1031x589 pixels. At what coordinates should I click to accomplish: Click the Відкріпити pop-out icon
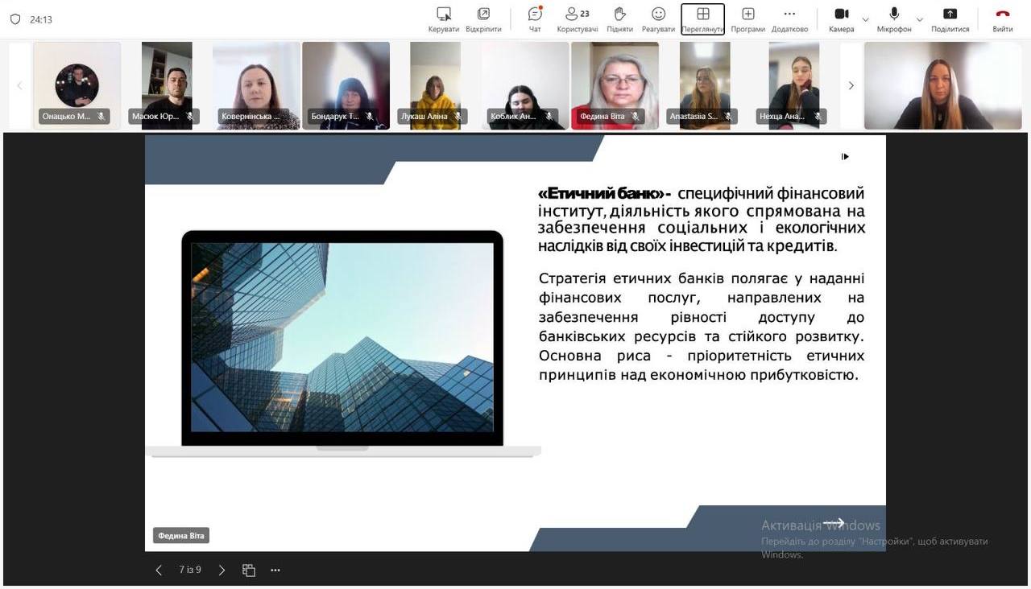click(x=483, y=19)
